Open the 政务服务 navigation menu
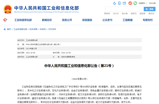This screenshot has height=104, width=159. (87, 20)
